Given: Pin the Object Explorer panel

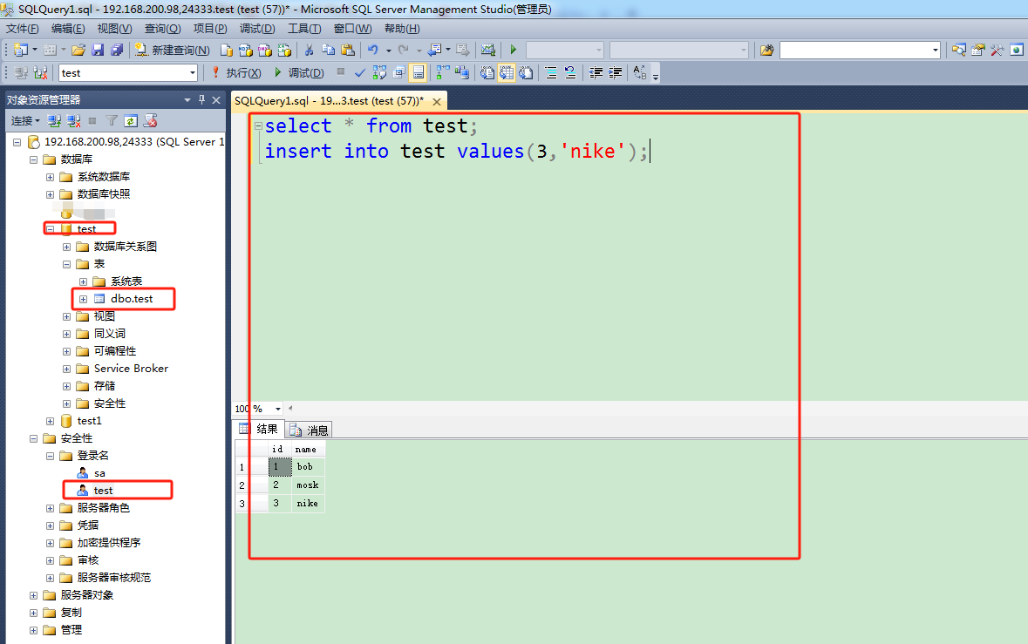Looking at the screenshot, I should 201,99.
